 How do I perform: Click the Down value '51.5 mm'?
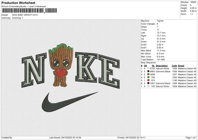click(x=161, y=42)
